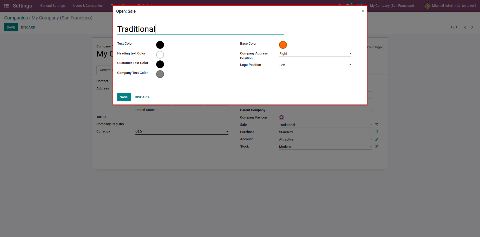Go to next record arrow

tap(472, 27)
